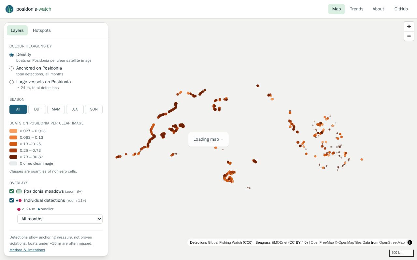The width and height of the screenshot is (417, 260).
Task: Click the 0.13 – 0.25 legend swatch
Action: coord(13,144)
